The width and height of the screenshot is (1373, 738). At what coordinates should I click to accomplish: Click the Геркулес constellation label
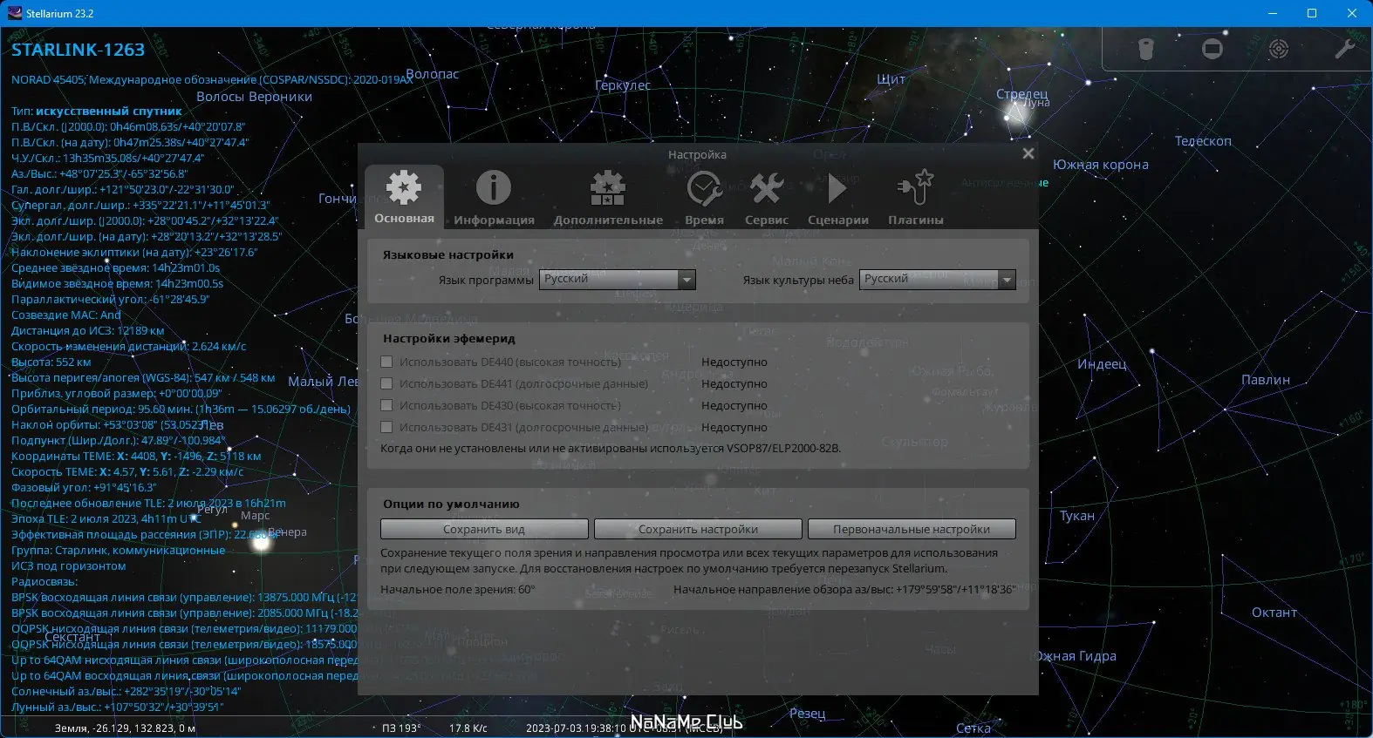tap(623, 85)
